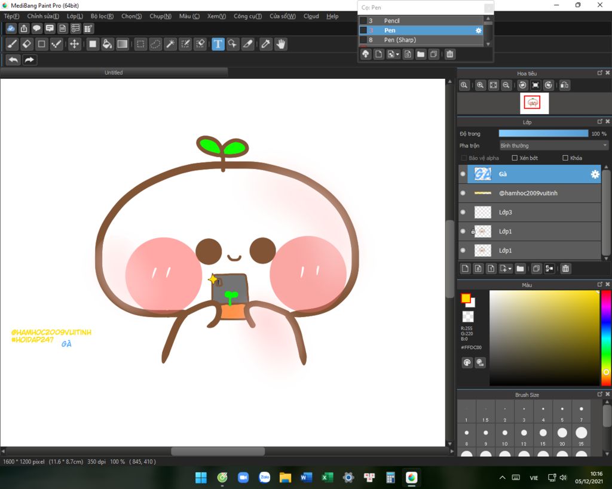Choose brush size 25 preset

581,436
